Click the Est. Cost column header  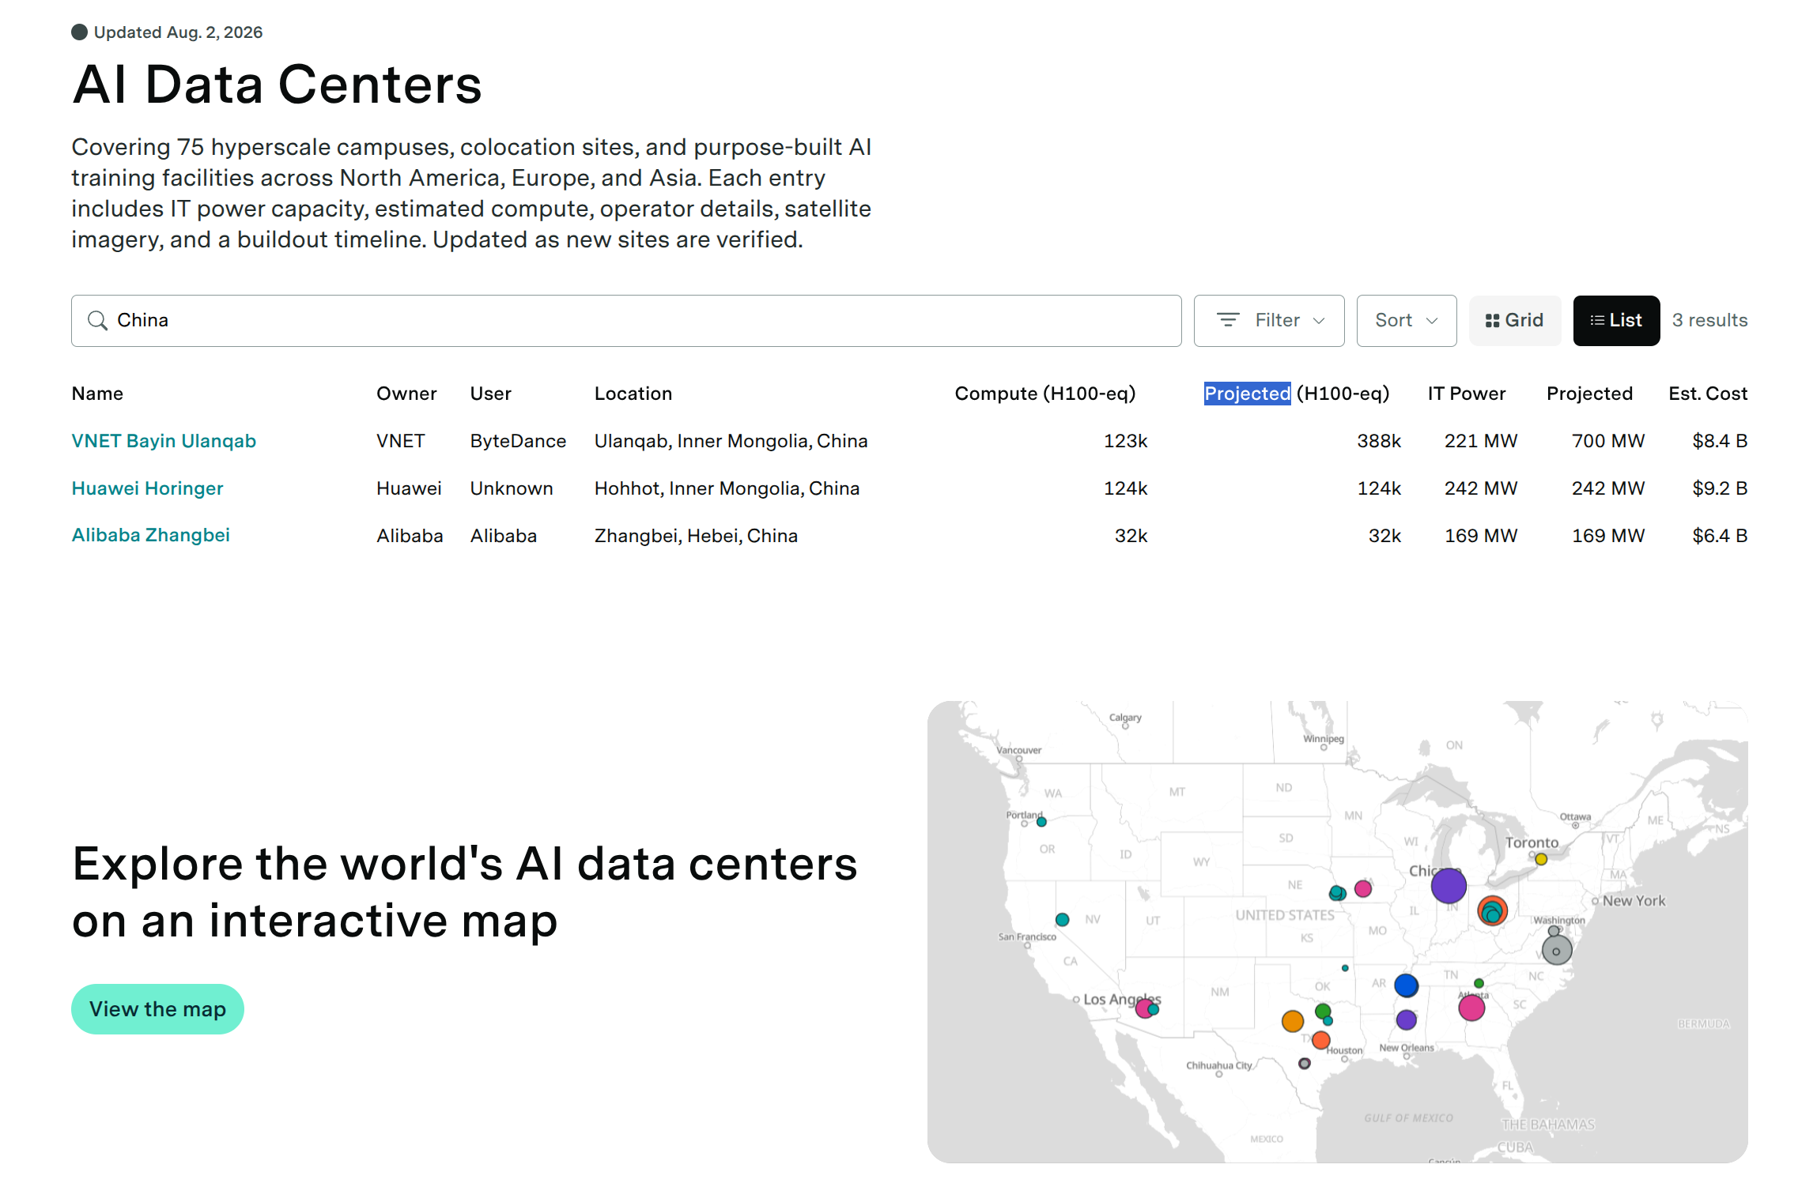point(1708,394)
